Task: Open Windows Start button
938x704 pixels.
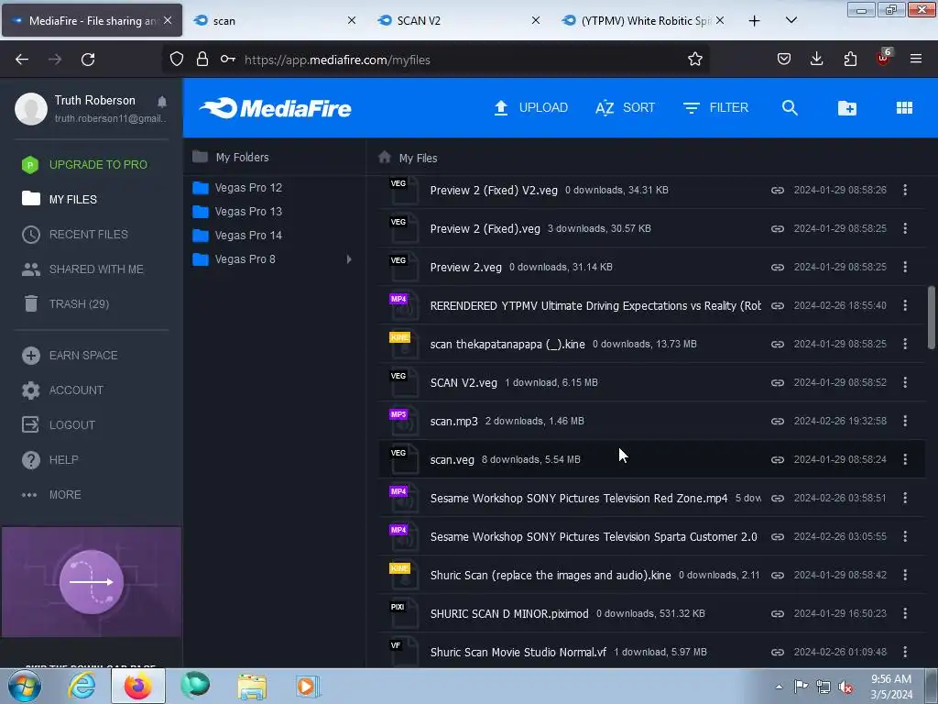Action: (x=25, y=686)
